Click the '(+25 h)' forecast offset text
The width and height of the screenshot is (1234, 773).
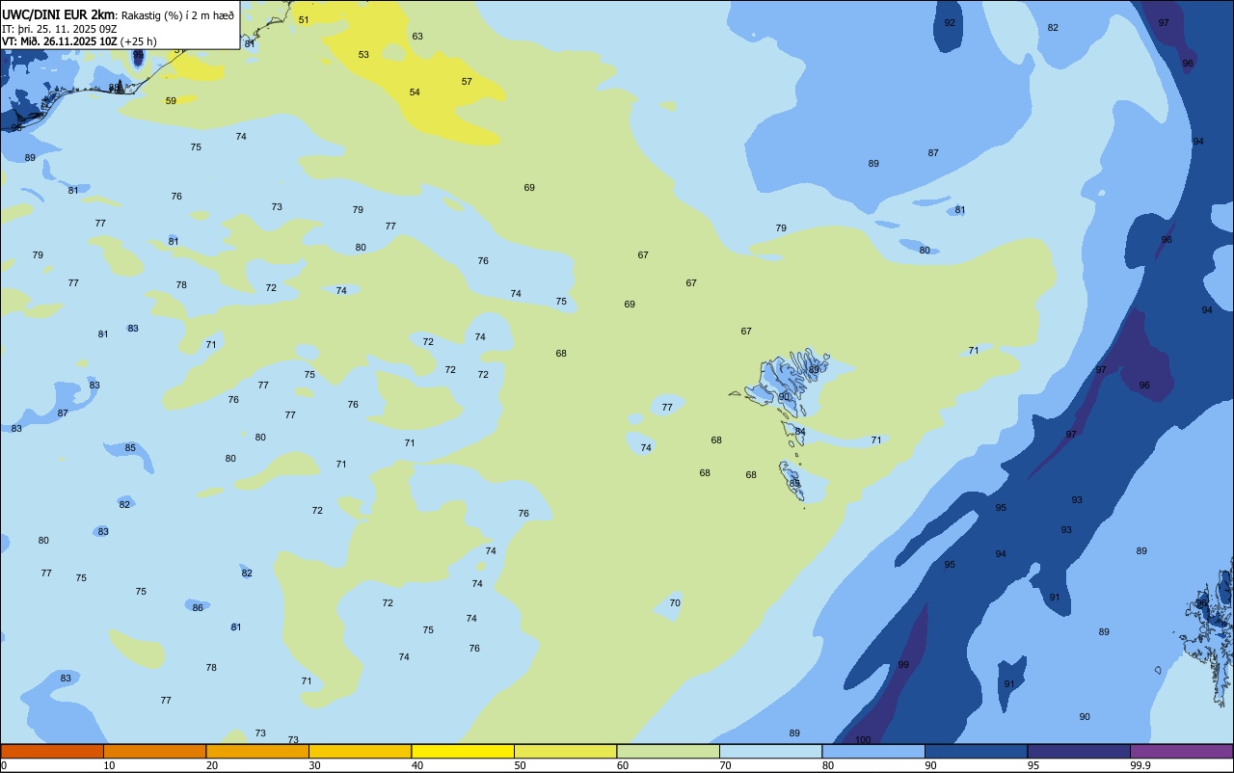[x=139, y=41]
